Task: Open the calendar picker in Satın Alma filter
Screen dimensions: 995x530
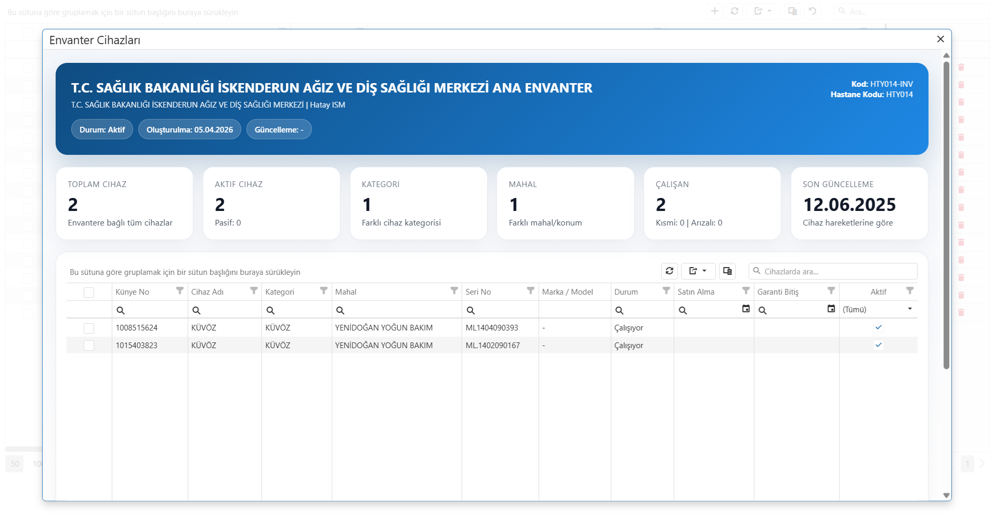Action: [x=746, y=309]
